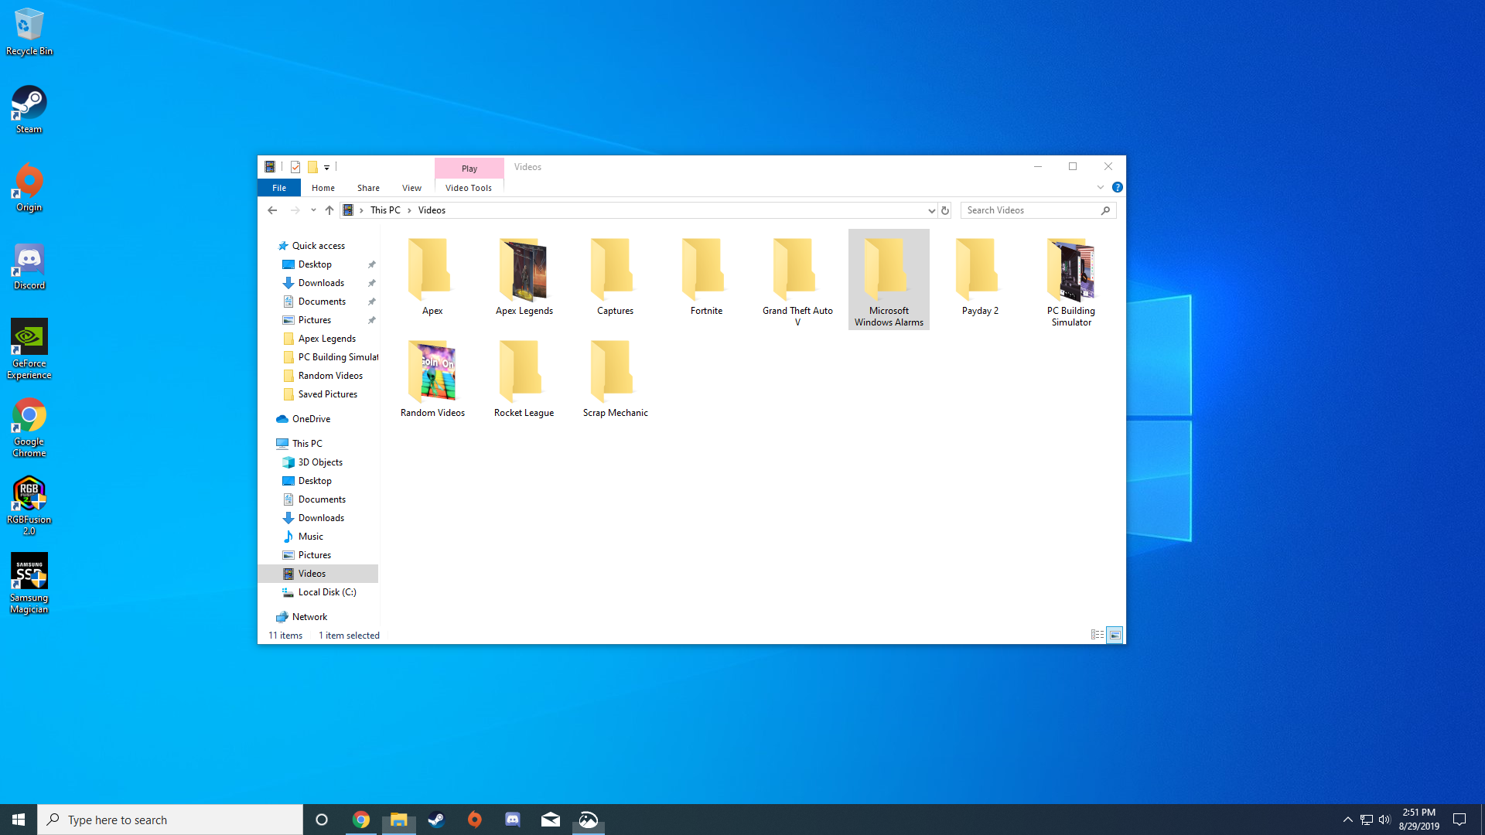Switch to the Home ribbon tab
This screenshot has height=835, width=1485.
click(x=323, y=188)
